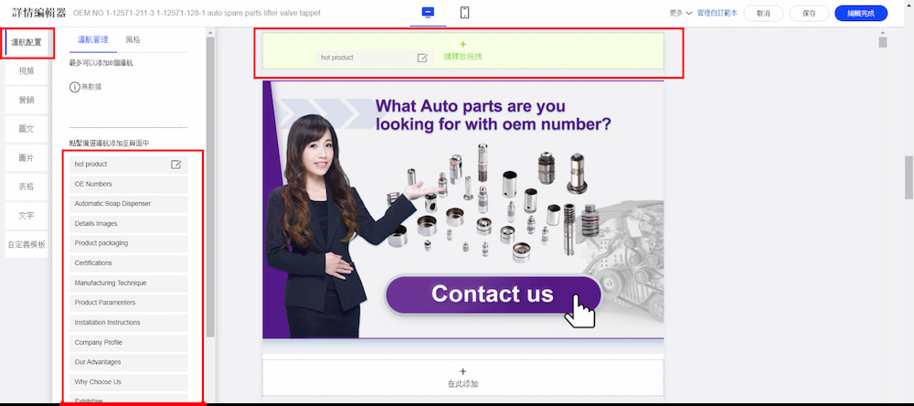Switch to mobile preview mode

click(x=464, y=13)
